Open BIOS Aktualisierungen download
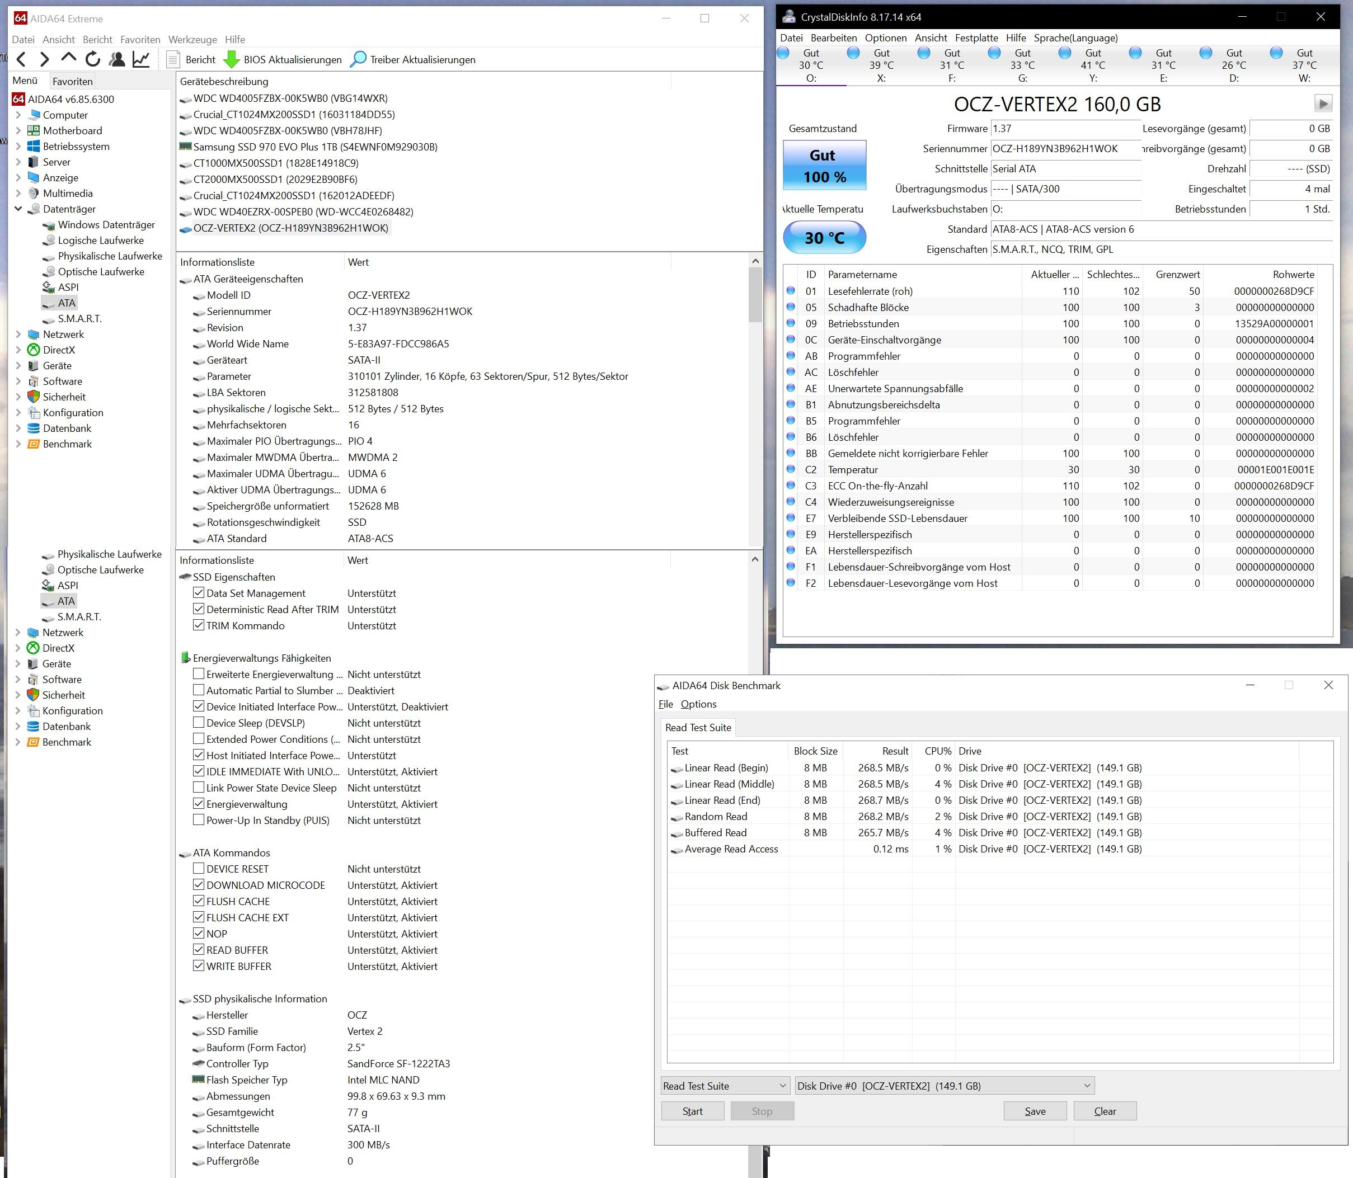This screenshot has width=1353, height=1178. (x=283, y=60)
